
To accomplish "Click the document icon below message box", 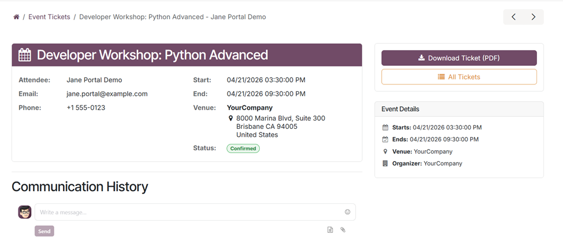I will (330, 230).
